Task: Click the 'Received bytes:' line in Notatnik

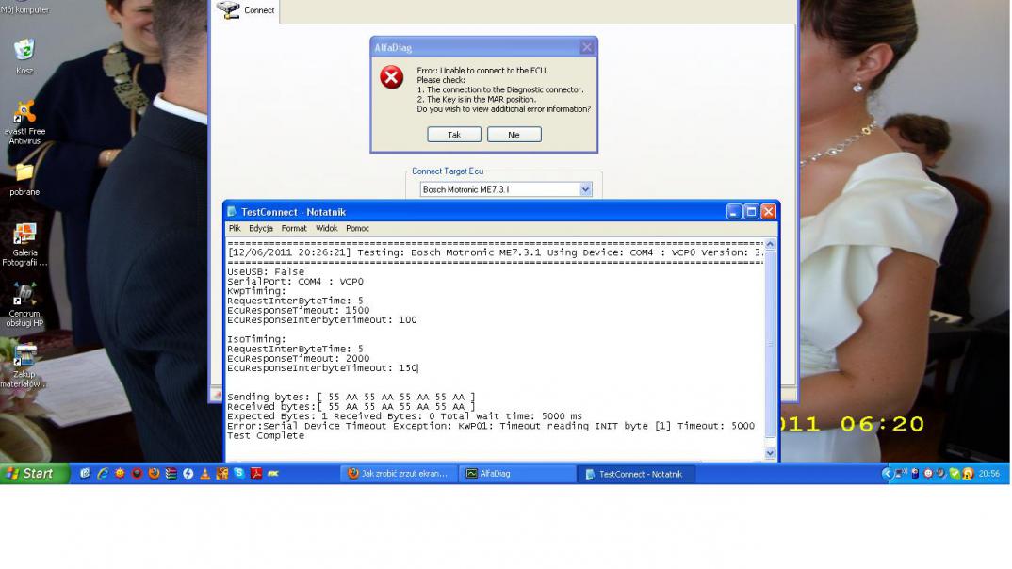Action: coord(351,407)
